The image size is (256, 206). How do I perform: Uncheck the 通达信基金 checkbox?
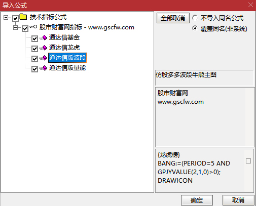click(34, 38)
